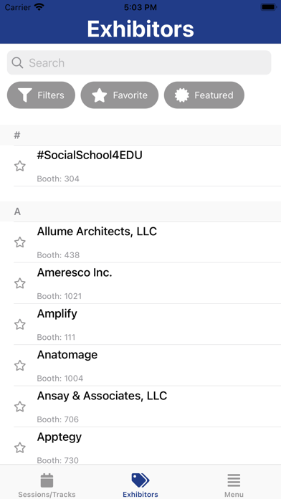Screen dimensions: 281x499
Task: Star Allume Architects, LLC as favorite
Action: 20,242
